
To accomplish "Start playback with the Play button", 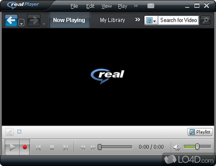I will pos(12,147).
